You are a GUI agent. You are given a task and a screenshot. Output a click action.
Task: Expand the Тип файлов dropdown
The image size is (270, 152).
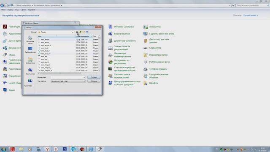[84, 81]
